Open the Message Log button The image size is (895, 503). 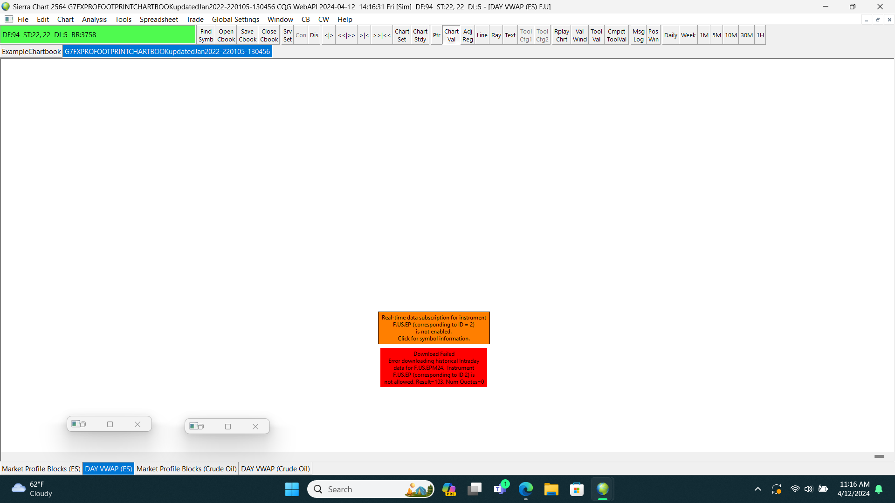click(x=638, y=35)
